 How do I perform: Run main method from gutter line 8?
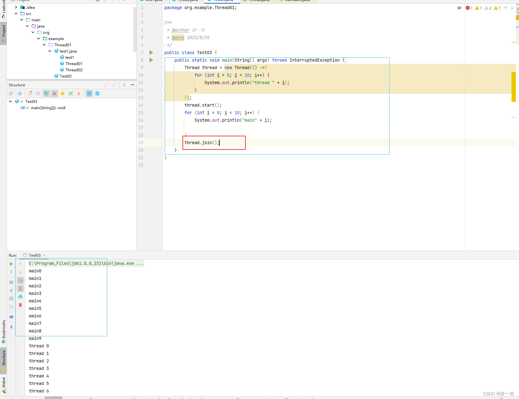(151, 60)
